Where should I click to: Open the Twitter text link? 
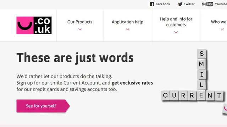[189, 4]
